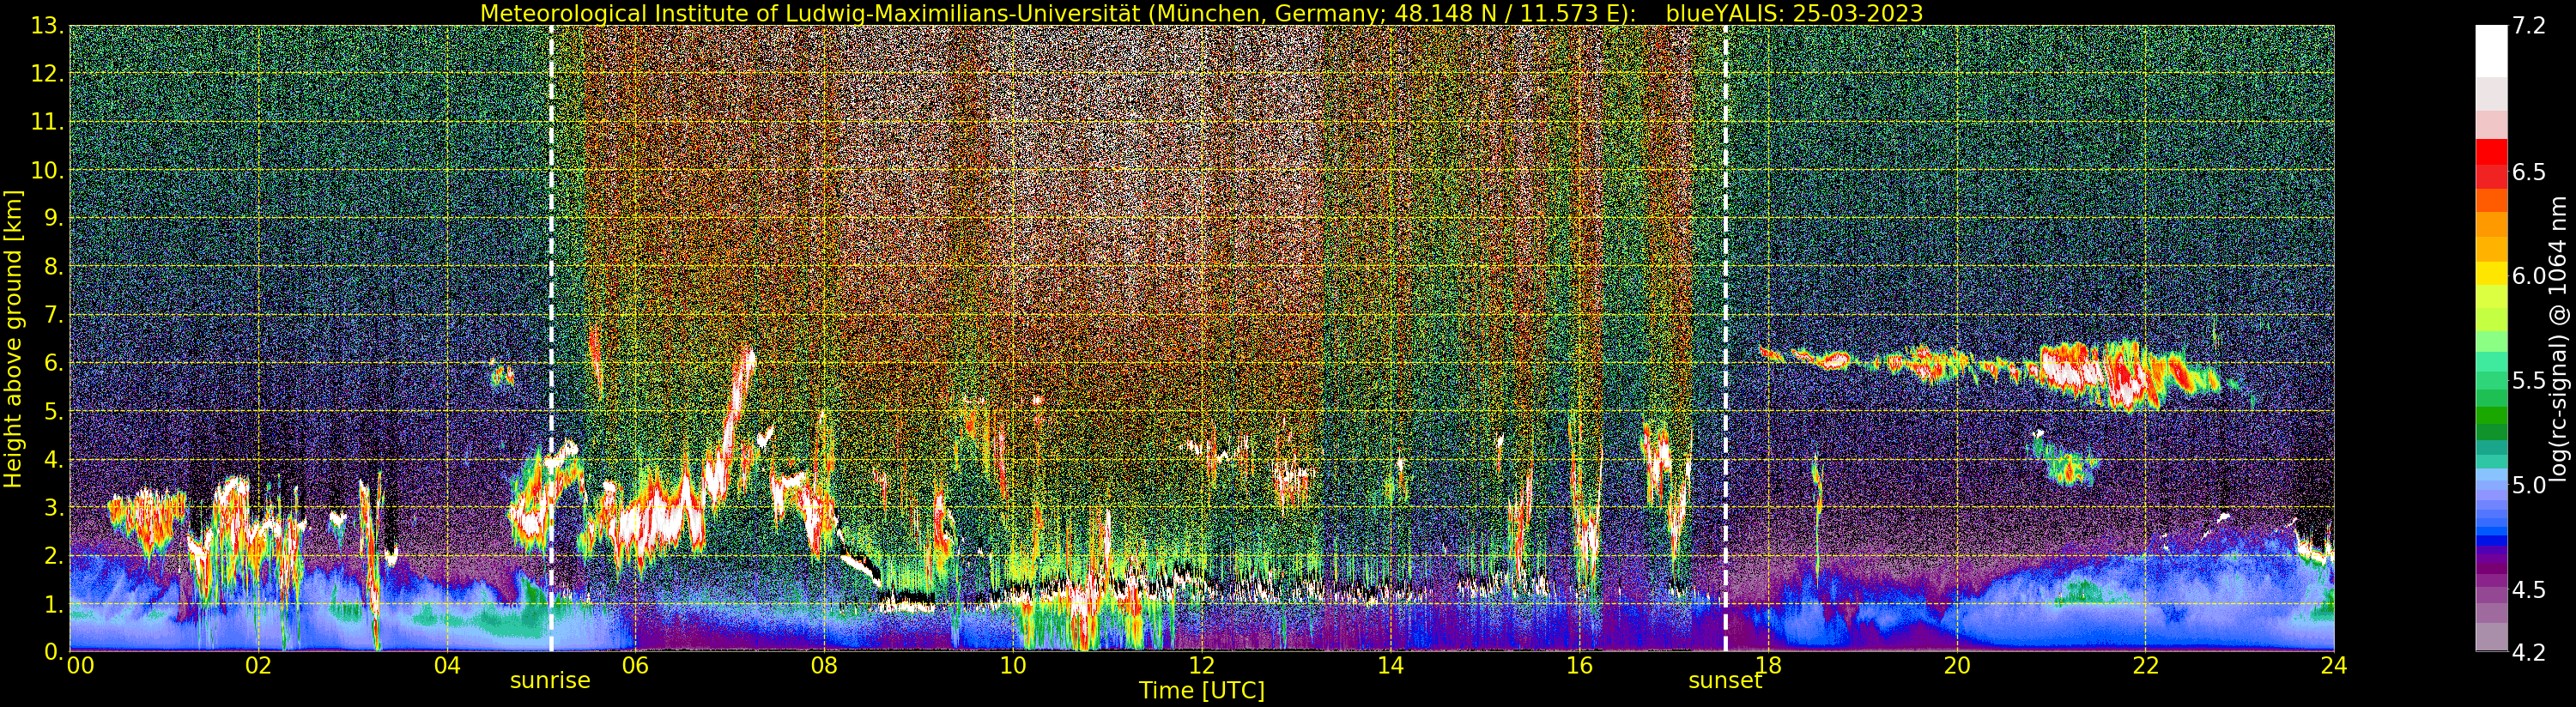Click the colorbar tick value 7.2
Image resolution: width=2576 pixels, height=707 pixels.
click(2529, 27)
